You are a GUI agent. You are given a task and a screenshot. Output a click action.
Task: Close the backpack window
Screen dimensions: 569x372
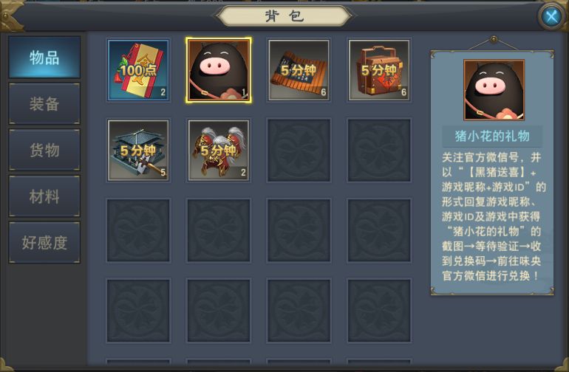click(x=551, y=16)
